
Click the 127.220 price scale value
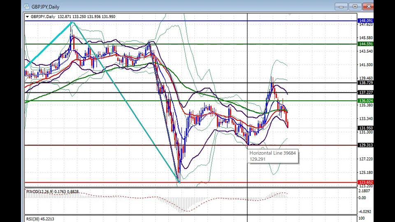coord(366,159)
